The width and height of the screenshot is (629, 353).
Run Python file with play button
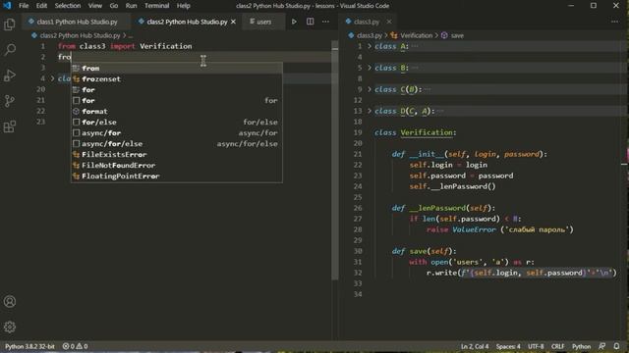(294, 22)
